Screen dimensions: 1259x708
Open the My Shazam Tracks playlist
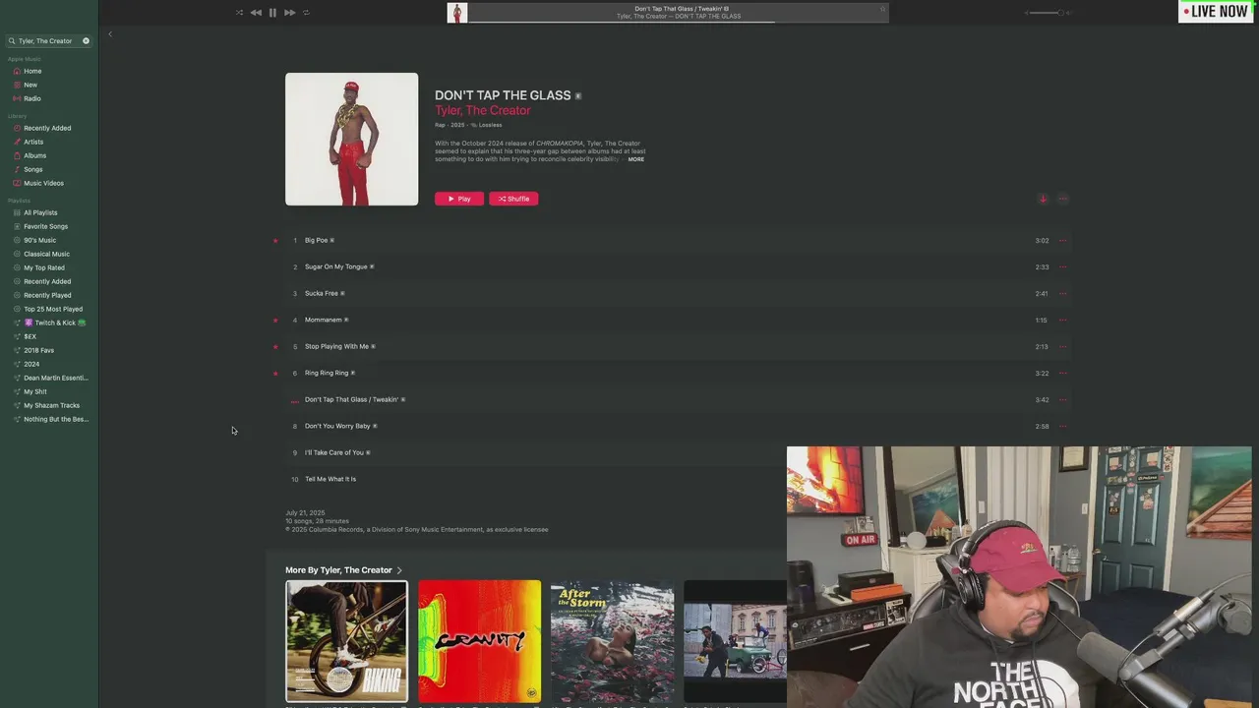(49, 406)
